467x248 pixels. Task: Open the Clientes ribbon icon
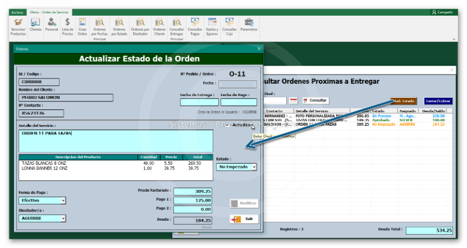tap(36, 24)
